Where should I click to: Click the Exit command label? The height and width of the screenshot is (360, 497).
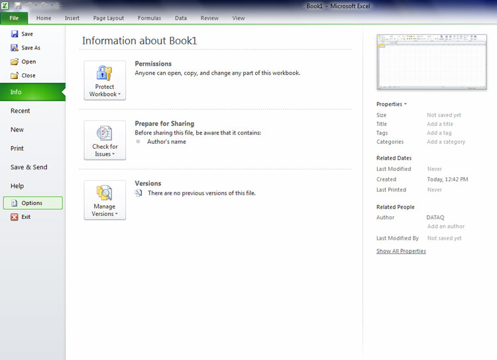(x=26, y=217)
